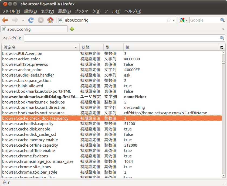Select the browser.allTabs.previews preference

tap(112, 64)
